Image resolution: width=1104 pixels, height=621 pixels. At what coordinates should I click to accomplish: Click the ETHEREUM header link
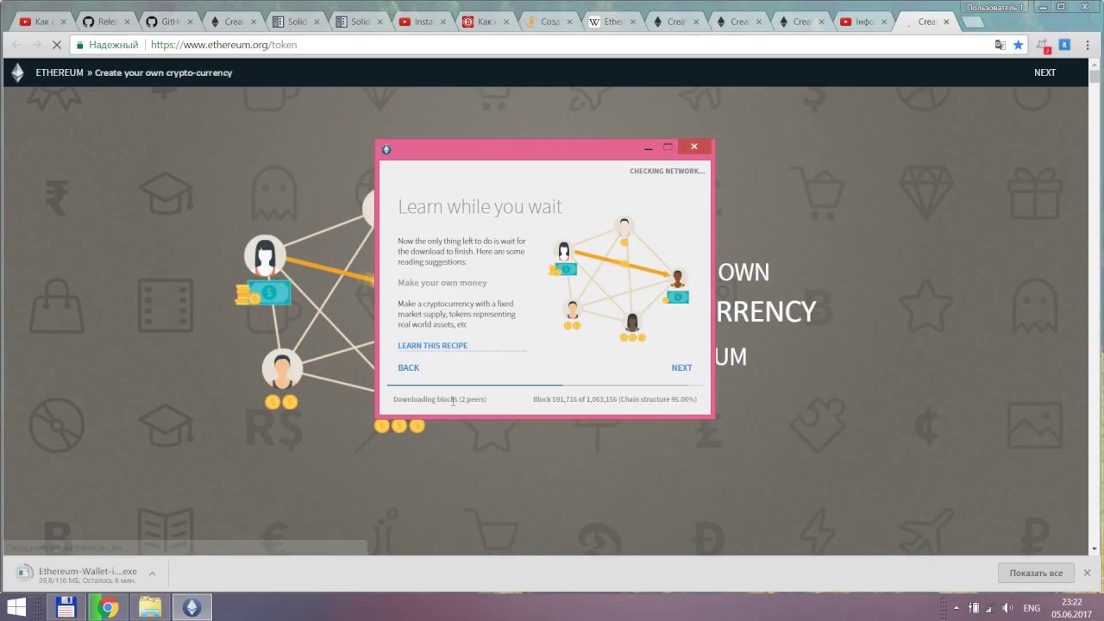pyautogui.click(x=60, y=72)
